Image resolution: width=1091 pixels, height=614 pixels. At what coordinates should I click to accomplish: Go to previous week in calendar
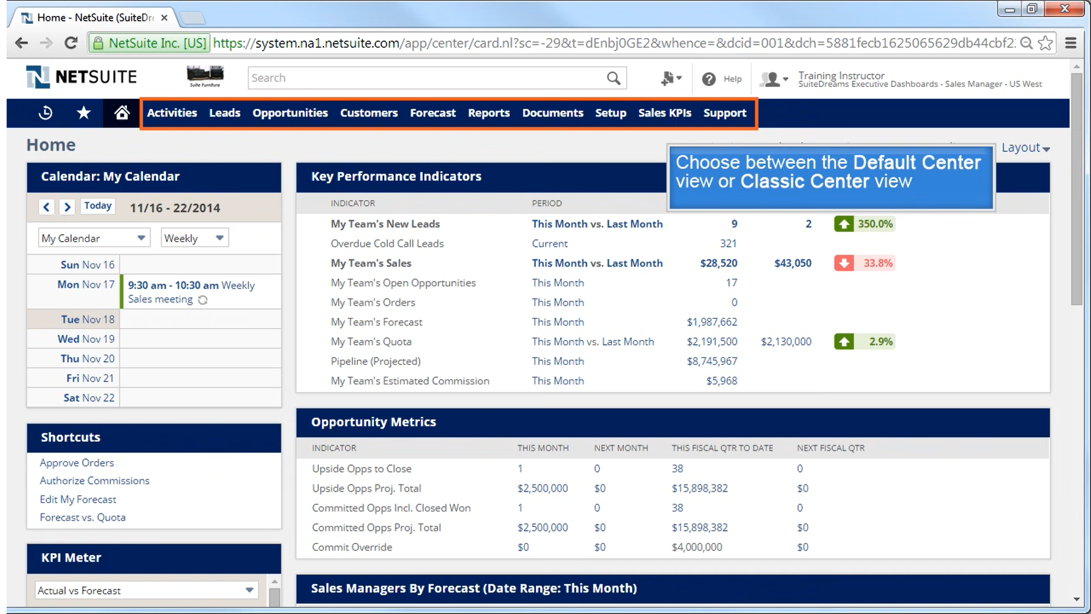tap(47, 207)
